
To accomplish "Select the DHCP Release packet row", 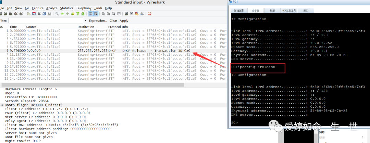I will tap(113, 51).
